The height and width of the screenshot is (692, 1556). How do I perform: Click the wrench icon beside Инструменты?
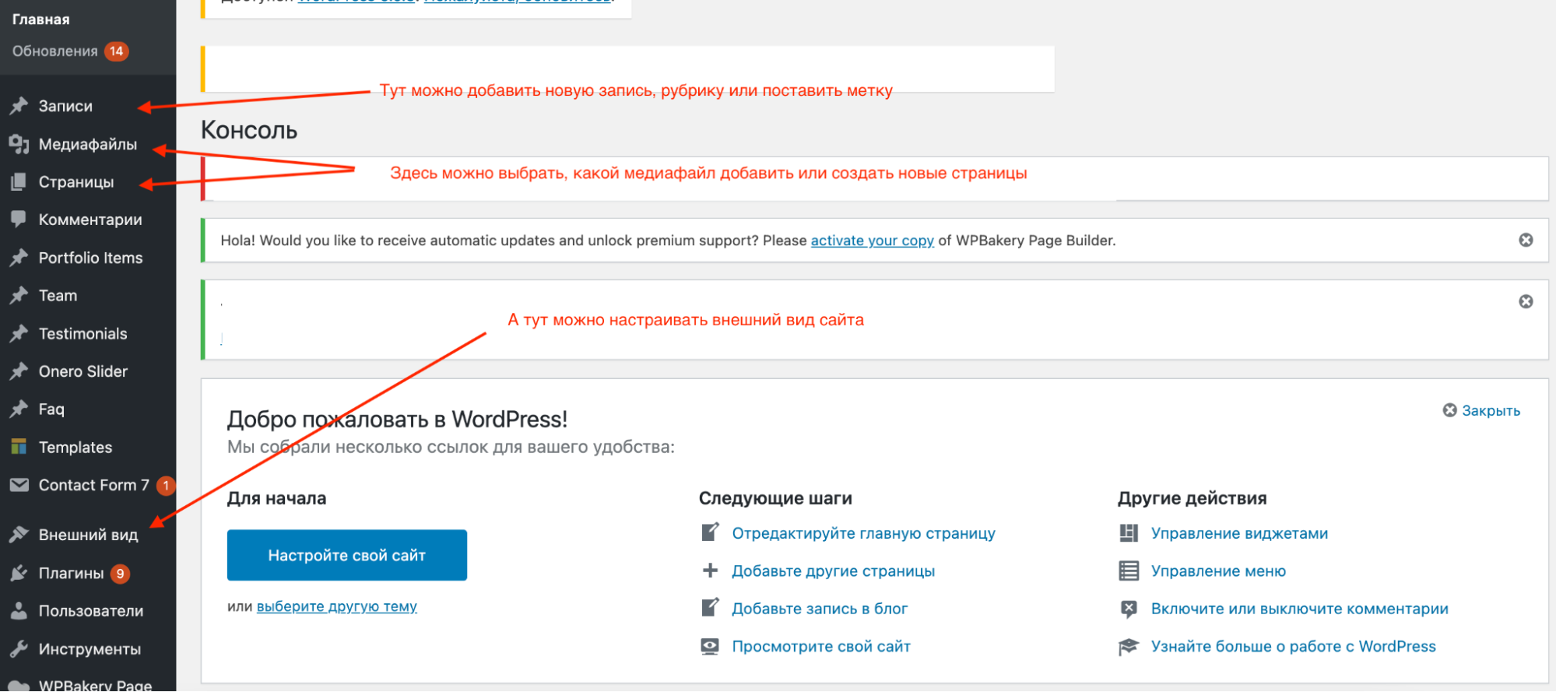tap(19, 649)
